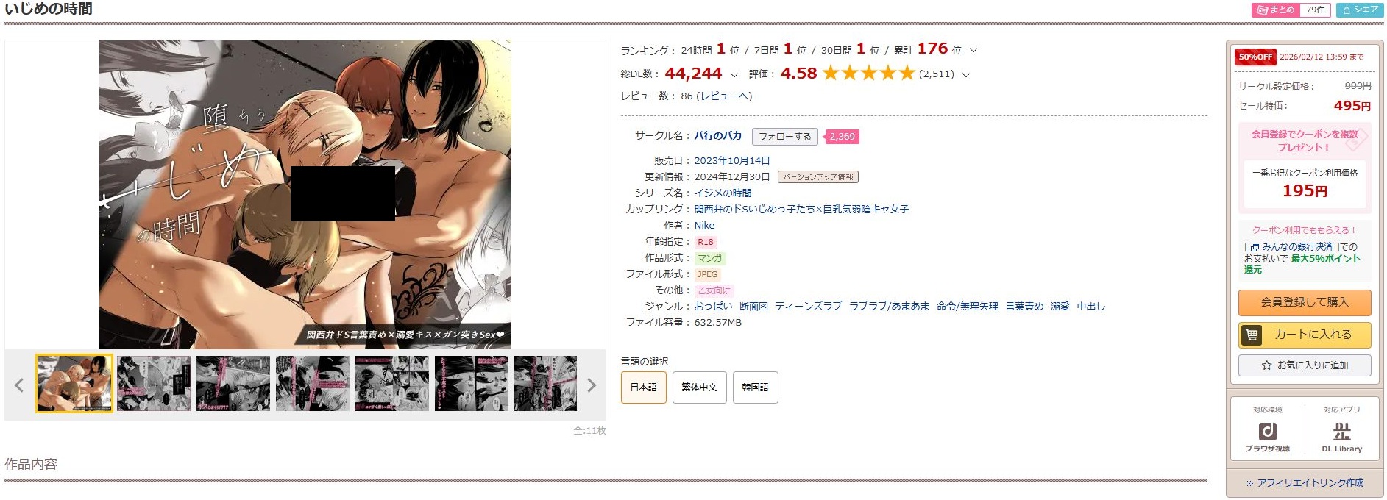Open the 断面図 genre tag

pos(753,307)
